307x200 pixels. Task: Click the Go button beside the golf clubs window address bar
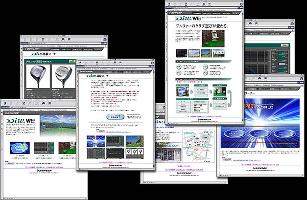(x=105, y=44)
